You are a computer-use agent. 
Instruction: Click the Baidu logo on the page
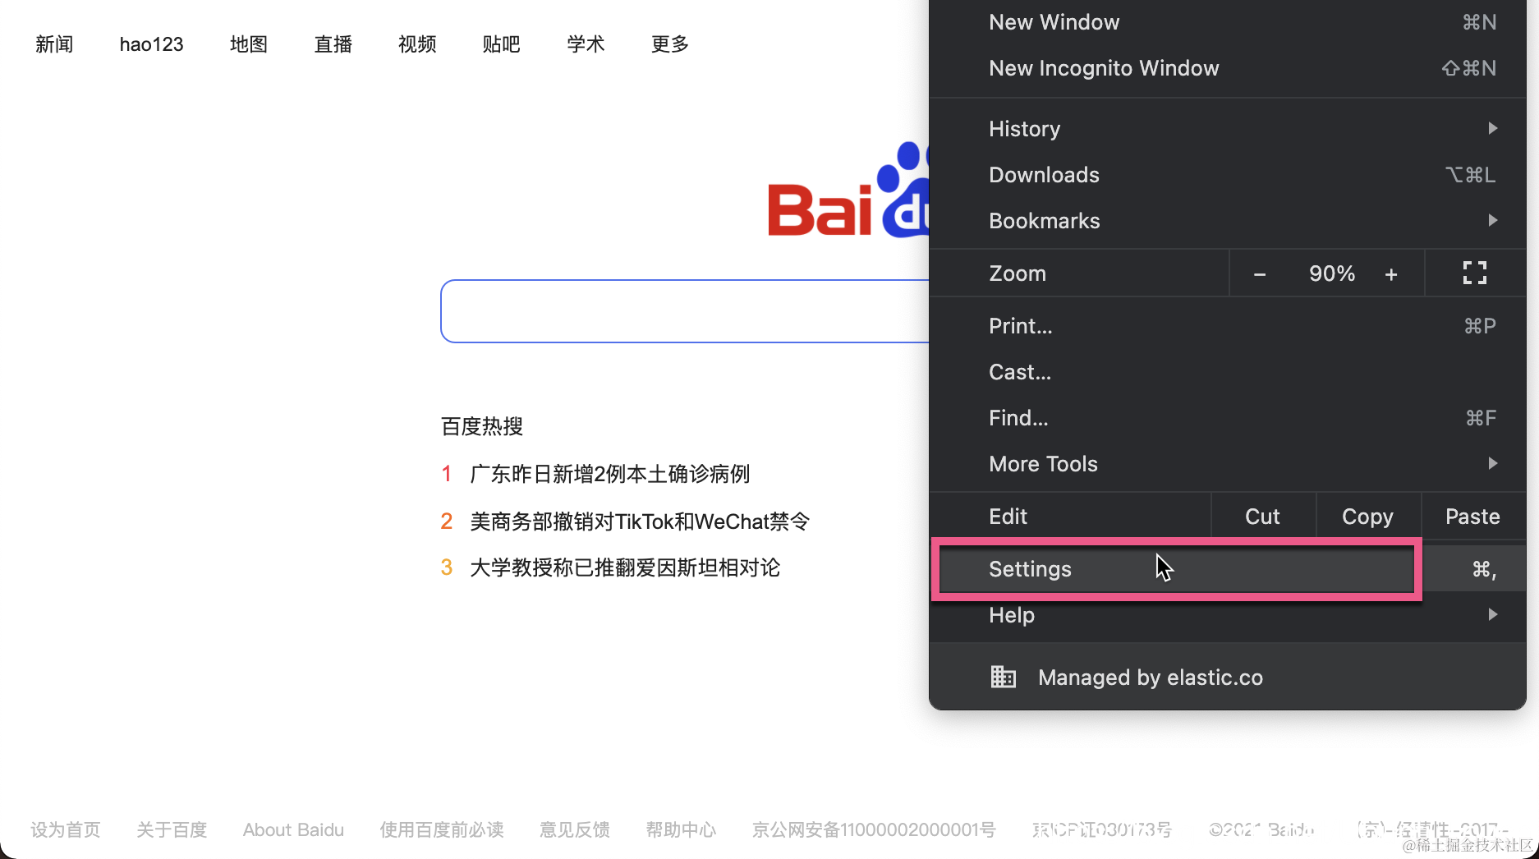[848, 191]
